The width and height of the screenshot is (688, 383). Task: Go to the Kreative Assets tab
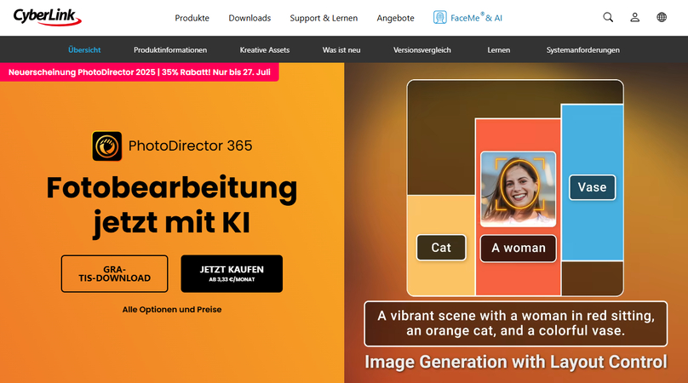(265, 50)
